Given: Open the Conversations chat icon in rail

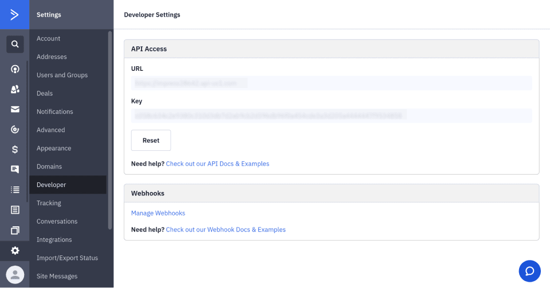Looking at the screenshot, I should coord(15,169).
